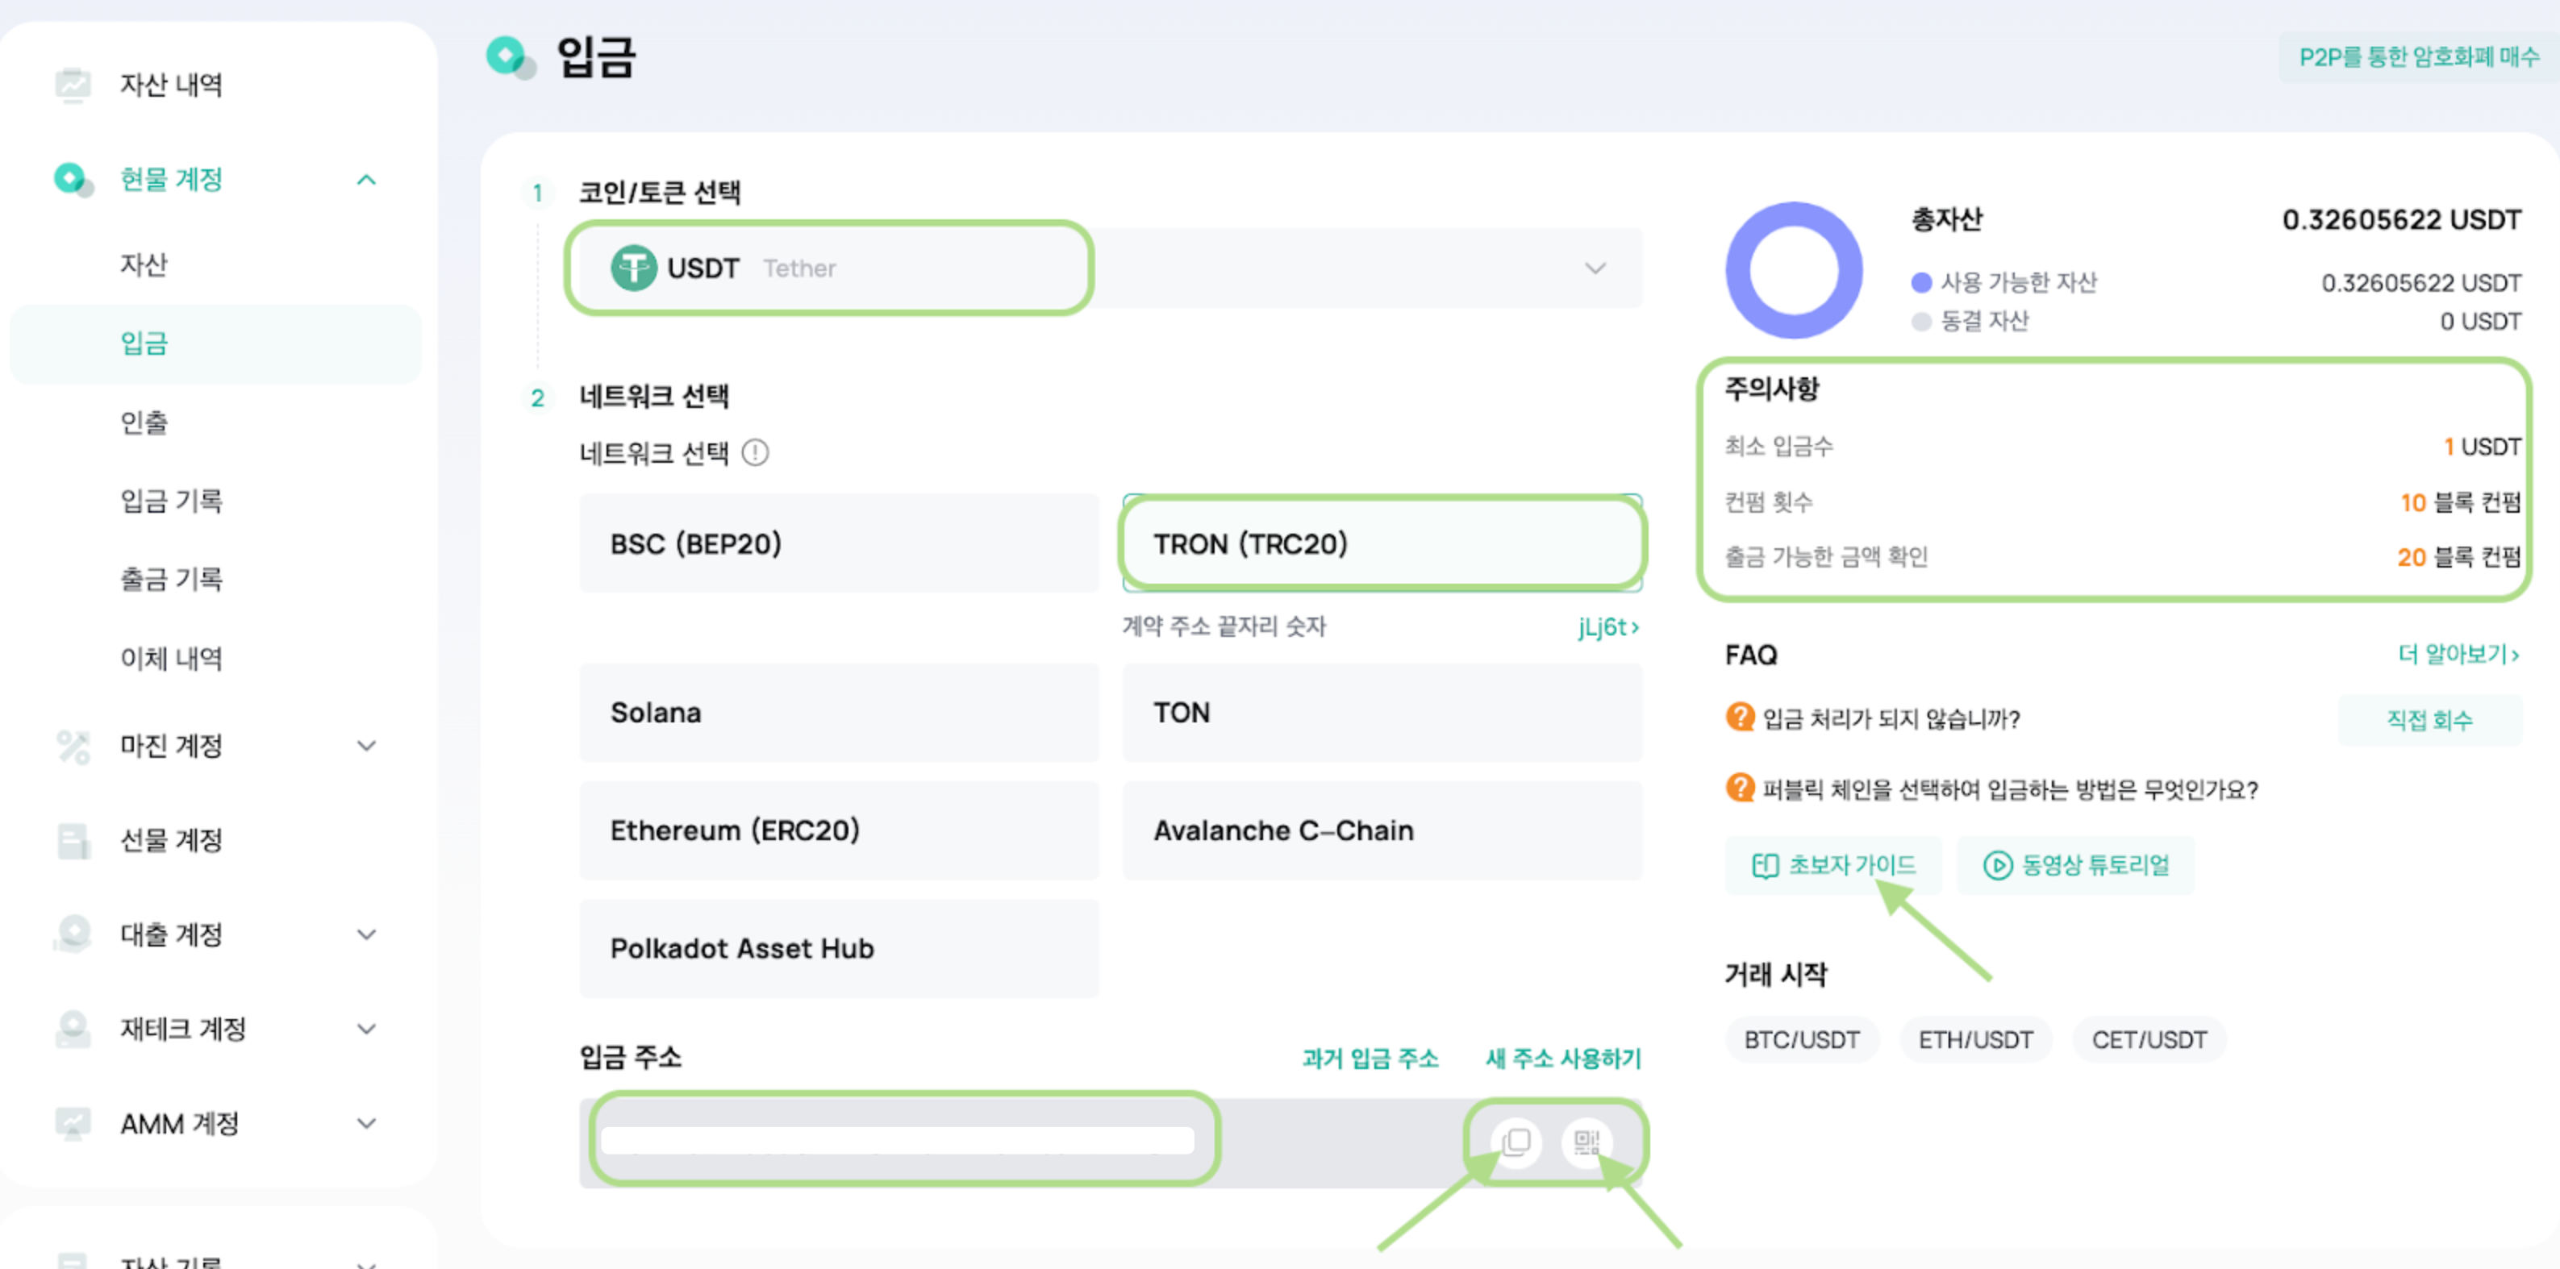Select the TRON (TRC20) network
Screen dimensions: 2560x1269
[1382, 543]
